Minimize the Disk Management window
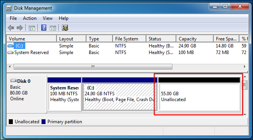Image resolution: width=253 pixels, height=140 pixels. click(x=215, y=7)
